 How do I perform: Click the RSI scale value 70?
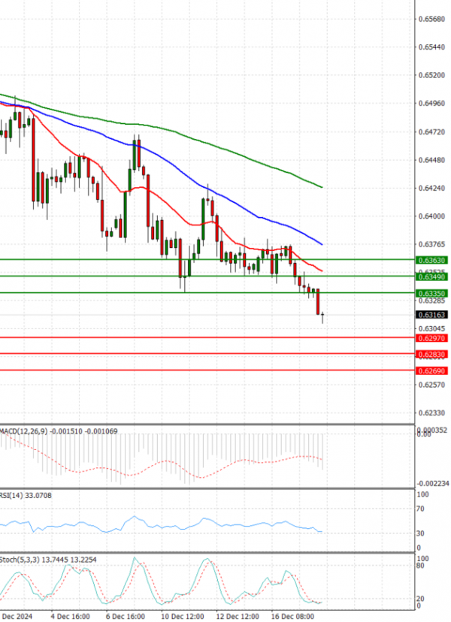click(x=420, y=509)
